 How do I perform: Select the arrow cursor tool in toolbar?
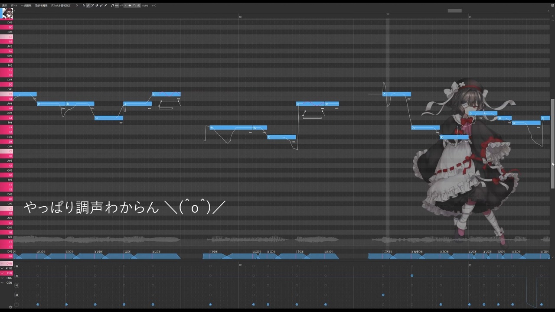pyautogui.click(x=84, y=6)
